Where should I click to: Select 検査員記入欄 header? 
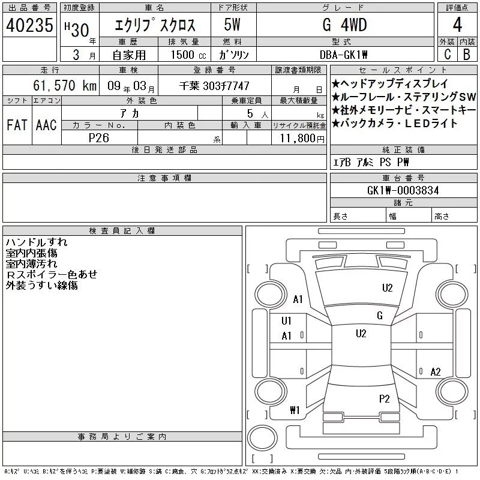[x=122, y=231]
